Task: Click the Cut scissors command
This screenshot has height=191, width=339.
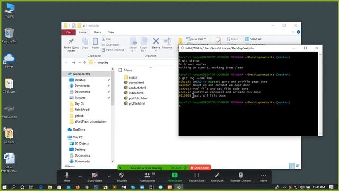Action: pos(106,39)
